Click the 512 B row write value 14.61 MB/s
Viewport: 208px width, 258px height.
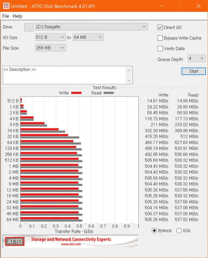pos(158,101)
